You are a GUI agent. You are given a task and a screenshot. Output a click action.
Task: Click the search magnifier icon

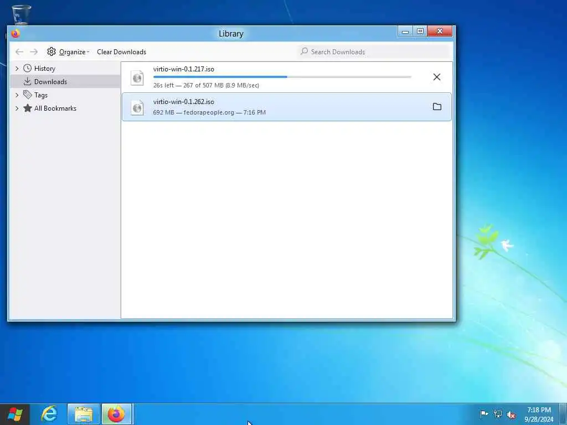click(x=305, y=51)
